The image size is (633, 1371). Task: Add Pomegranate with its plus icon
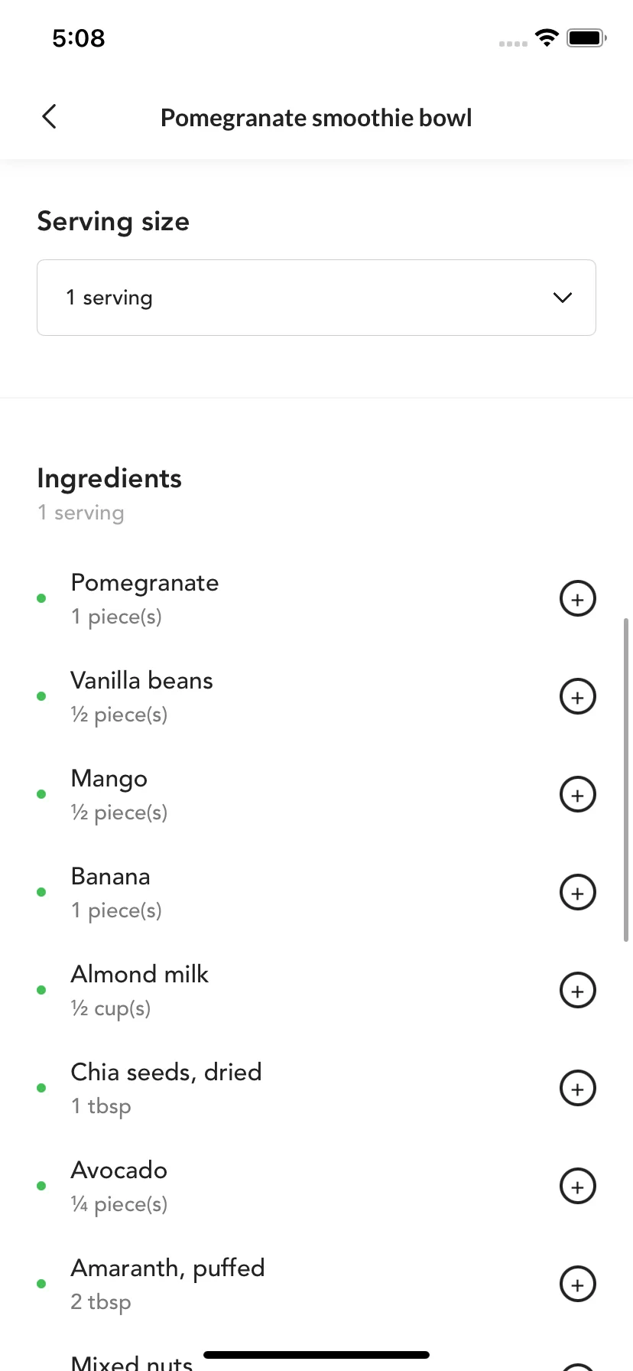pos(578,599)
